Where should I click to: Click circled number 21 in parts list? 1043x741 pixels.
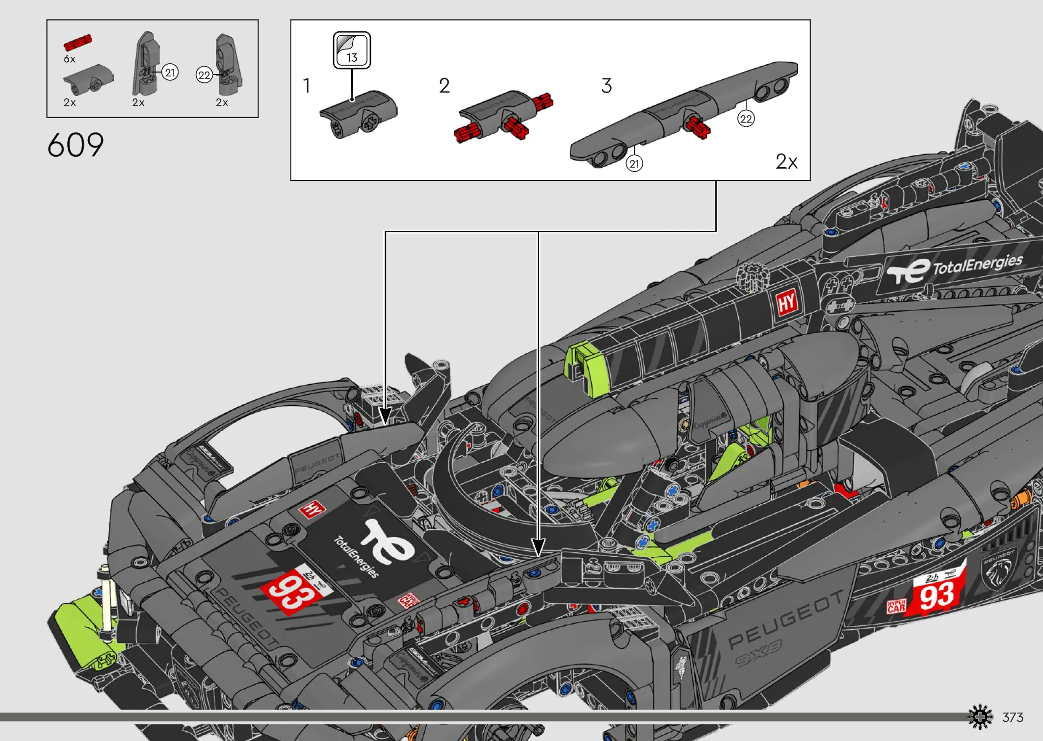170,73
